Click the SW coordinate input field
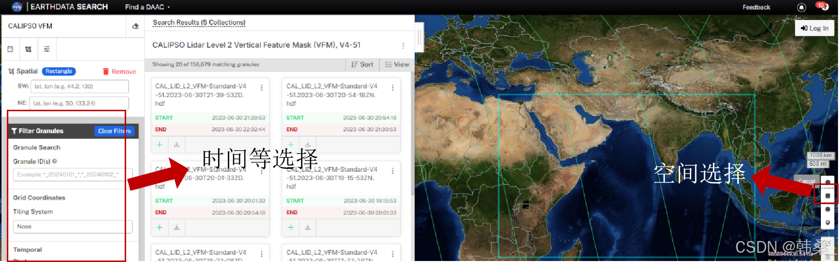The height and width of the screenshot is (262, 839). click(80, 86)
